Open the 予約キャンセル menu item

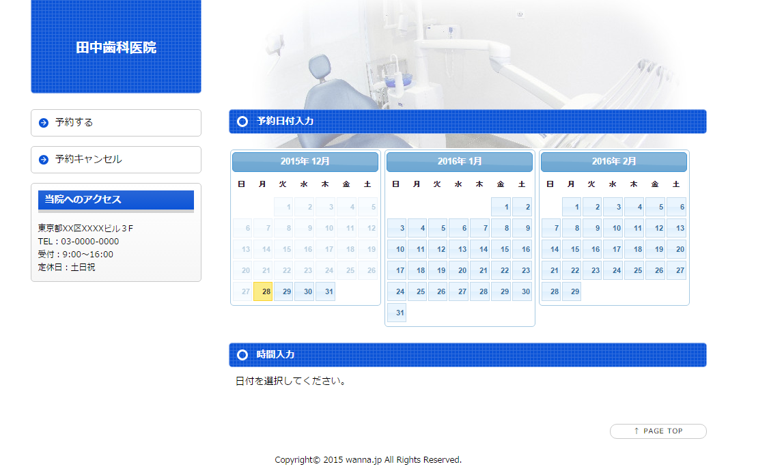pos(116,160)
